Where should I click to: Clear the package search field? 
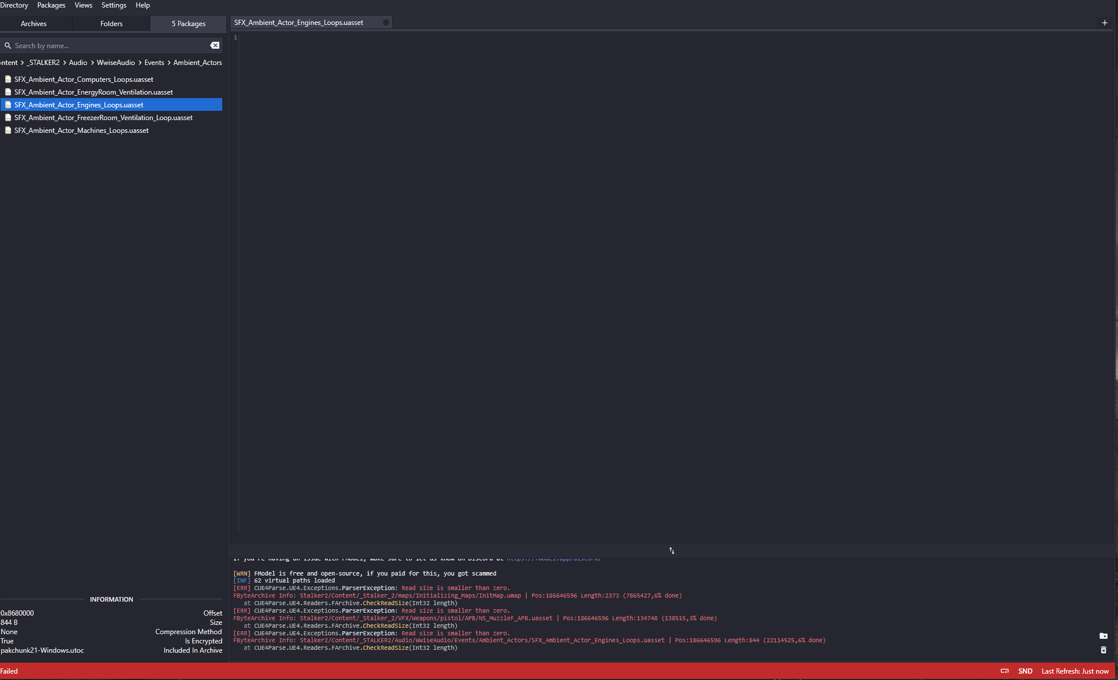pyautogui.click(x=215, y=45)
